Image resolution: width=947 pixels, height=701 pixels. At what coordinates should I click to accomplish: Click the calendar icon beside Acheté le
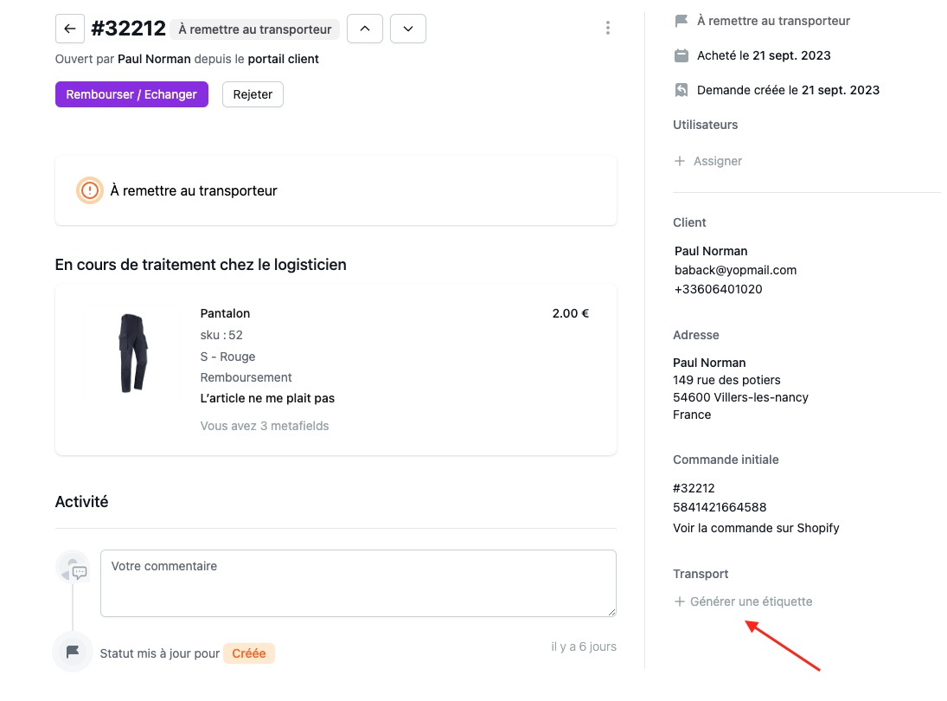(x=681, y=55)
